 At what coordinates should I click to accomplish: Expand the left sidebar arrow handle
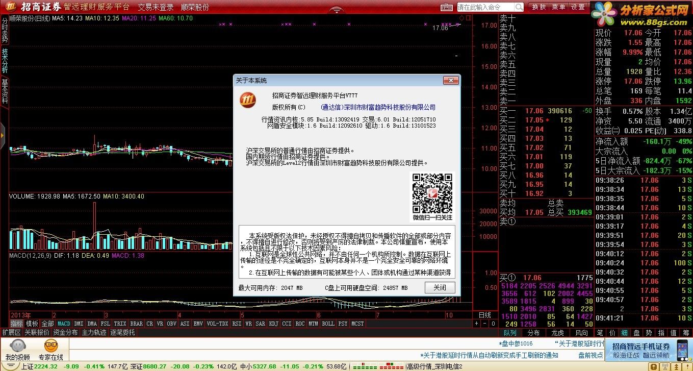click(x=2, y=136)
